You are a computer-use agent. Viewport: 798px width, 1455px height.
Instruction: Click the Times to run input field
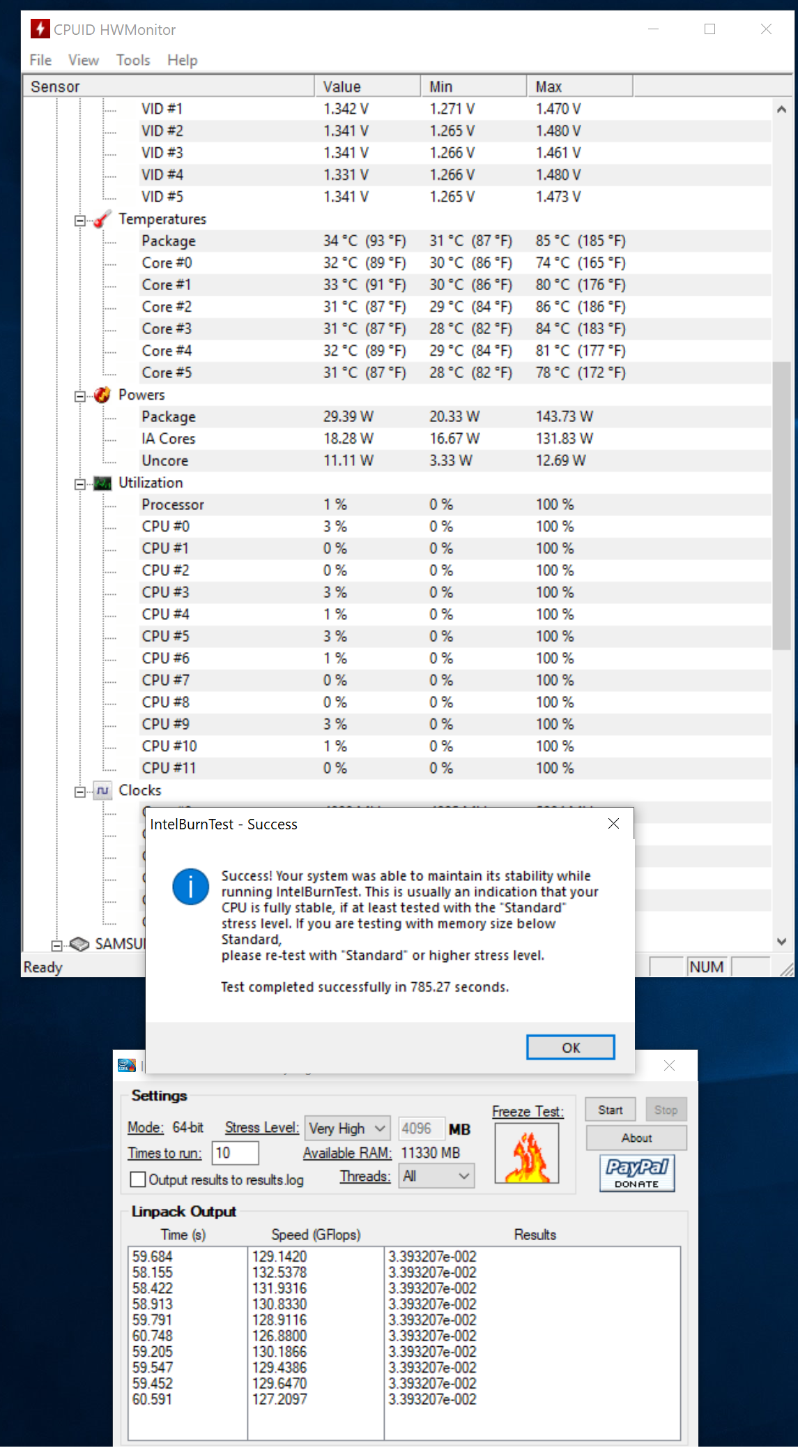point(236,1153)
